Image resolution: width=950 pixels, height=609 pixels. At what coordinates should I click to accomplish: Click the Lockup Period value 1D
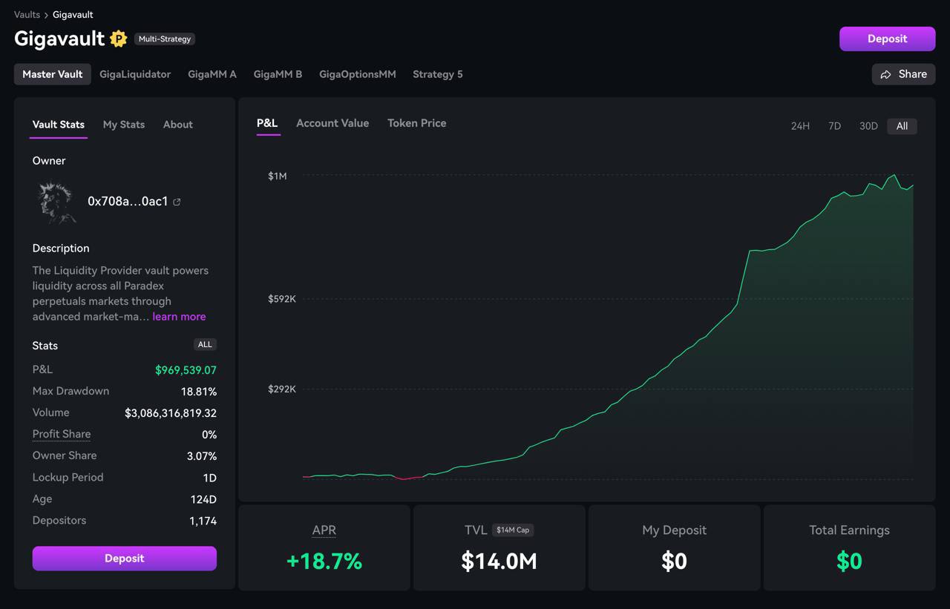[x=209, y=478]
